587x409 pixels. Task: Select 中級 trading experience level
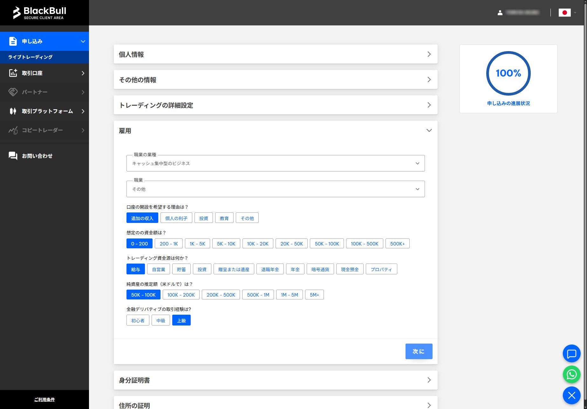[x=160, y=320]
